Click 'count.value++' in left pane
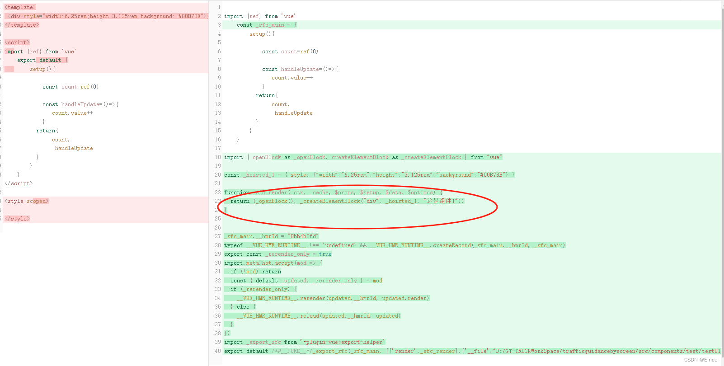Screen dimensions: 724x366 tap(72, 113)
